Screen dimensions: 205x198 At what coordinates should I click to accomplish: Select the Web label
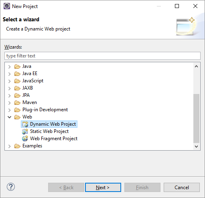[27, 117]
